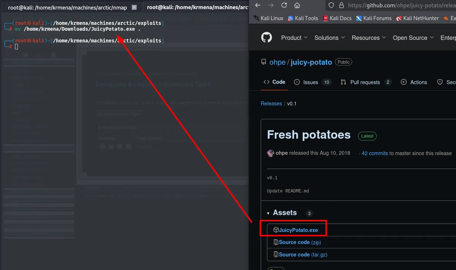Click the padlock site security icon
This screenshot has width=456, height=270.
pos(342,5)
